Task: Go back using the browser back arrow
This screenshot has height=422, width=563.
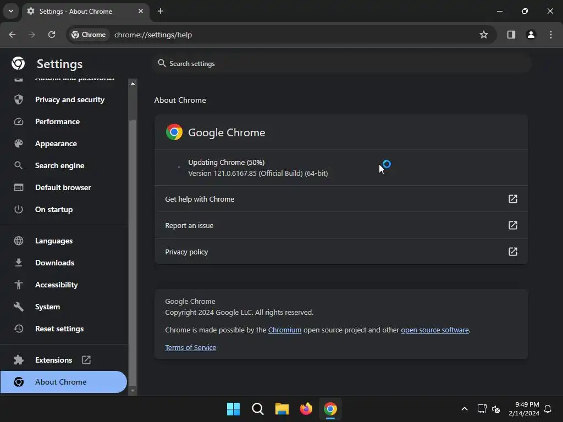Action: [12, 35]
